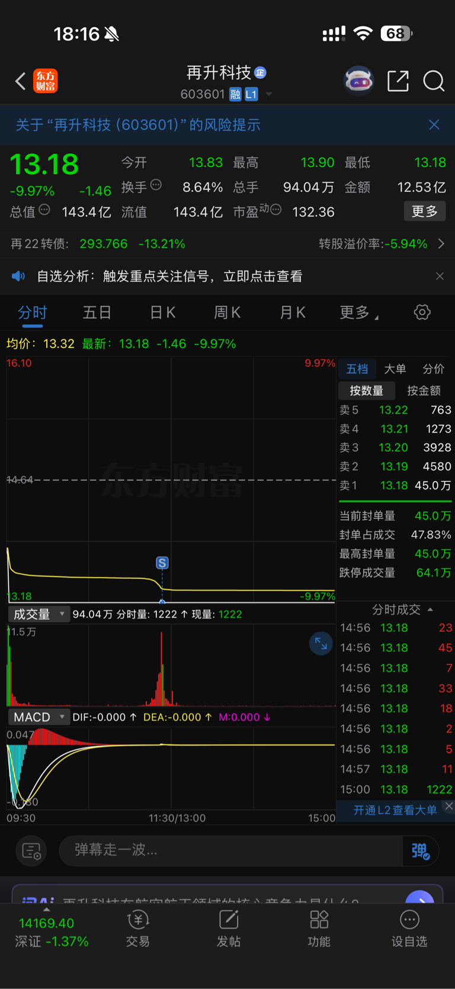The image size is (455, 989).
Task: Tap the 转股溢价率 -5.94% value
Action: coord(406,244)
